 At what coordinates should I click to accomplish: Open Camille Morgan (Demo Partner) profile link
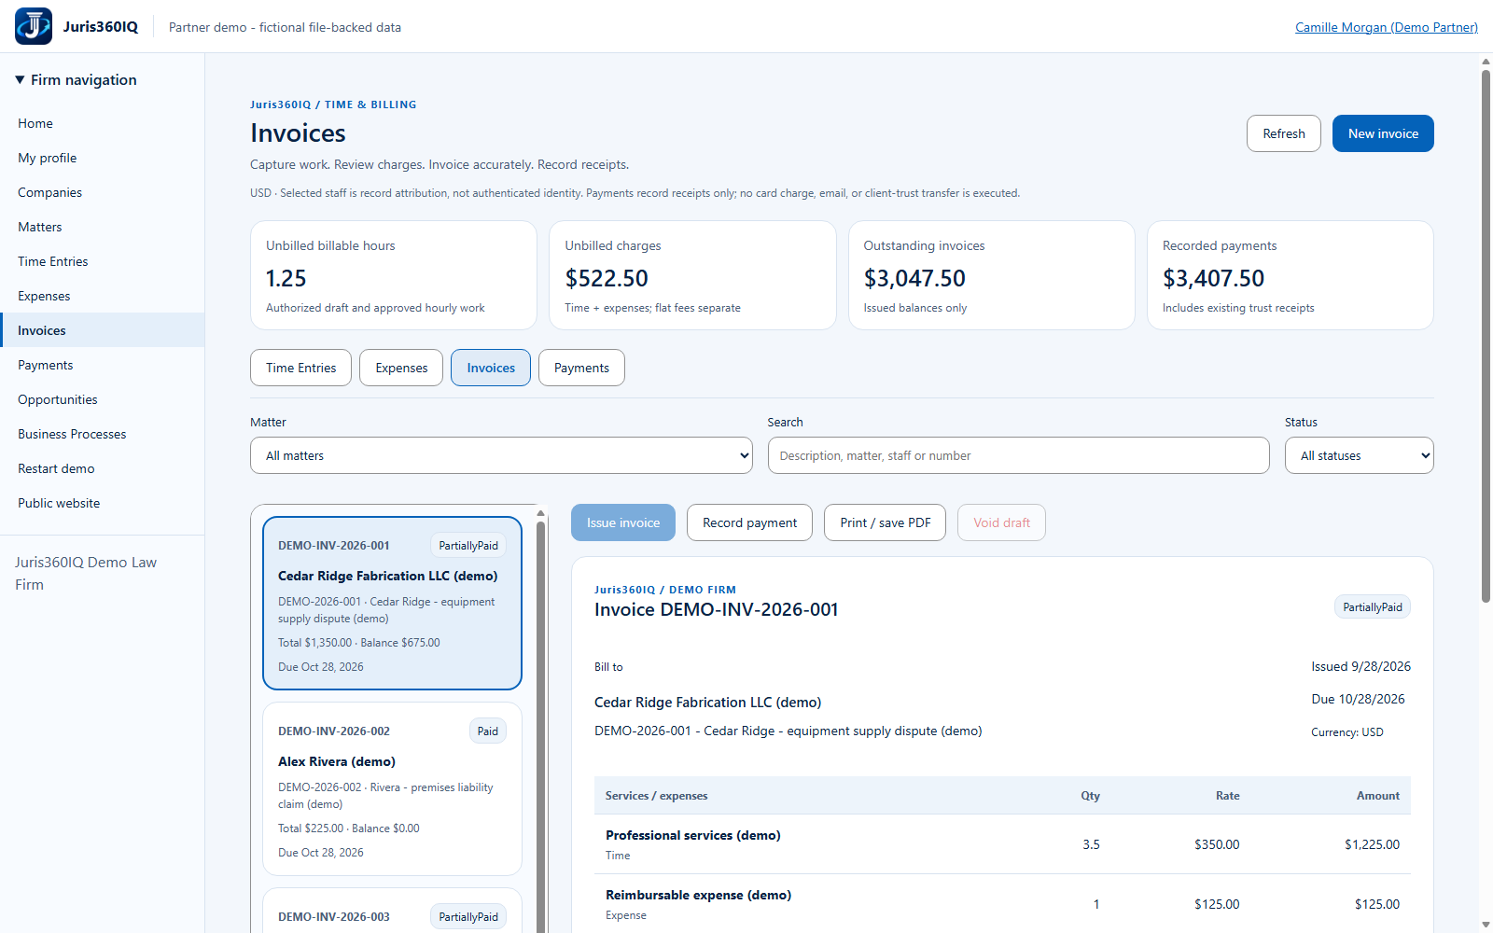[1387, 27]
